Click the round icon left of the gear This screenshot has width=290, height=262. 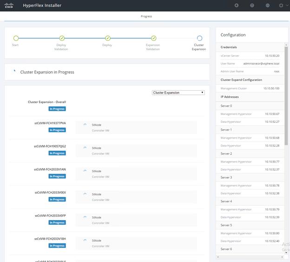pos(267,6)
